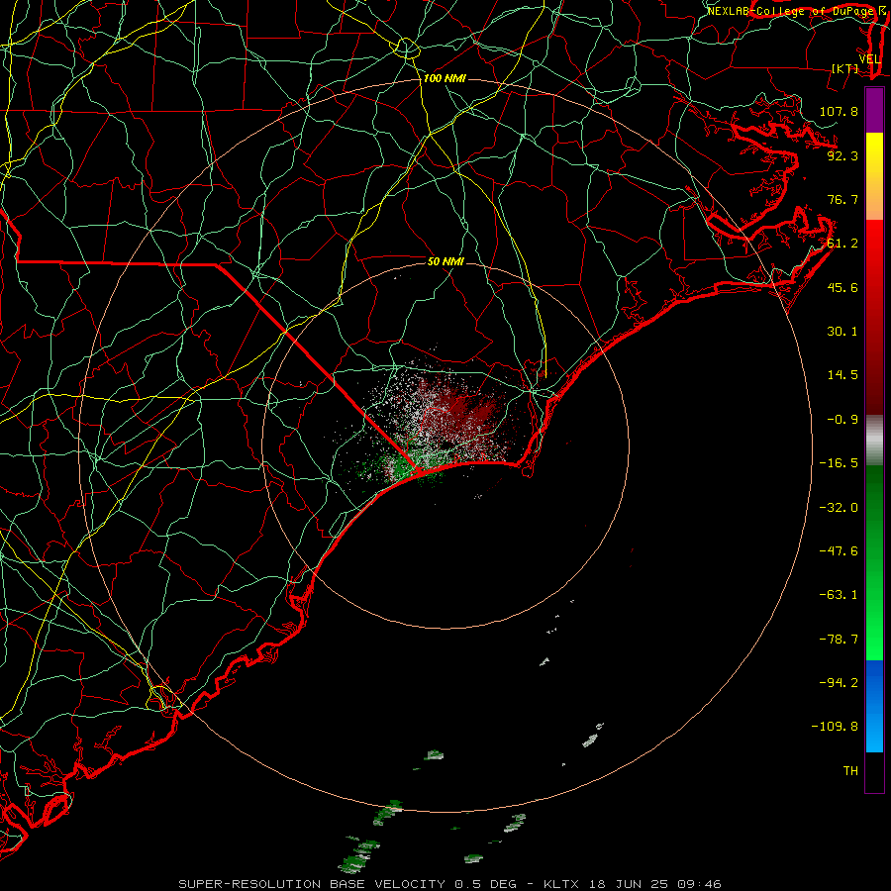Click the -78.7 velocity scale value
This screenshot has height=891, width=891.
coord(839,639)
